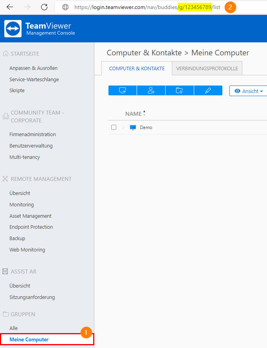Open Endpoint Protection in the sidebar
This screenshot has width=267, height=348.
click(31, 227)
